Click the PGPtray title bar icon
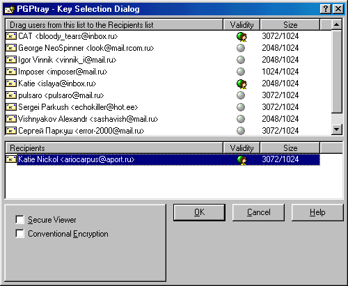348x286 pixels. [10, 9]
